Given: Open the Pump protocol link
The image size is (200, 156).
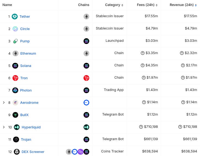Looking at the screenshot, I should (x=25, y=41).
